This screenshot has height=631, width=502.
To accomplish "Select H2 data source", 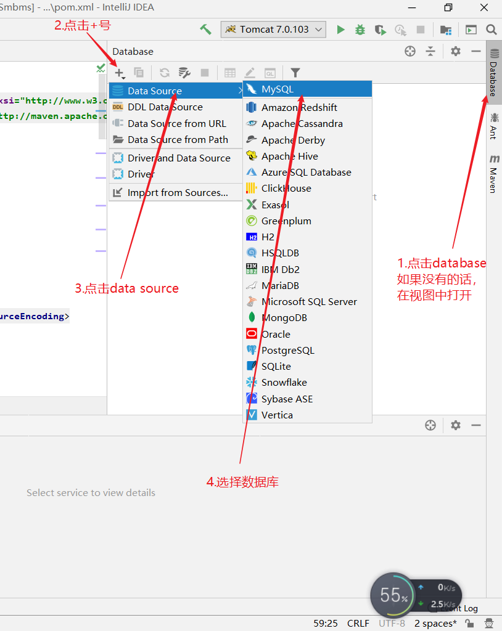I will click(307, 237).
